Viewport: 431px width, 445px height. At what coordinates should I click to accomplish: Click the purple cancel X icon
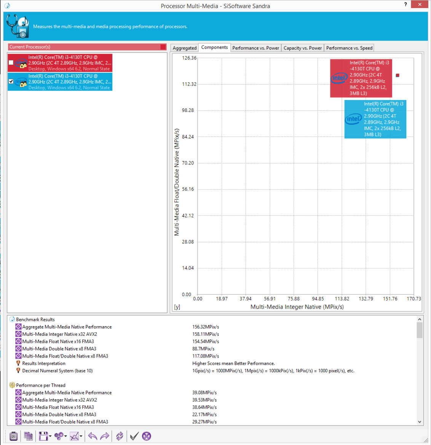coord(147,436)
